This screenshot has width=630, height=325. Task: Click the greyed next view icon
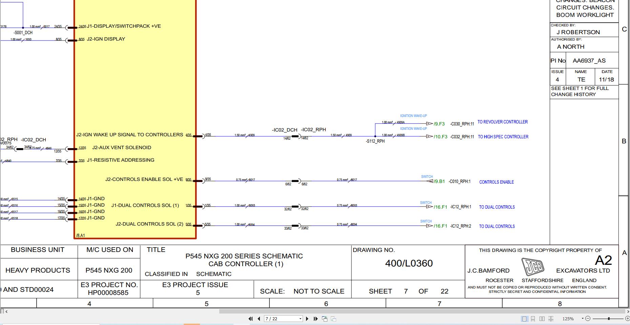333,319
